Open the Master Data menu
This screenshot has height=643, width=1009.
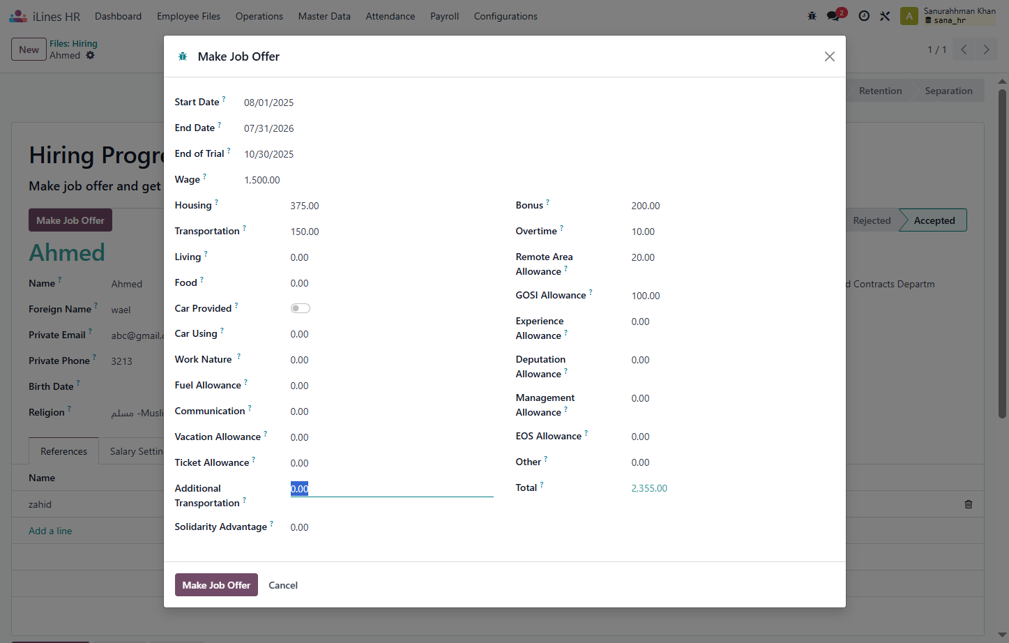click(324, 16)
